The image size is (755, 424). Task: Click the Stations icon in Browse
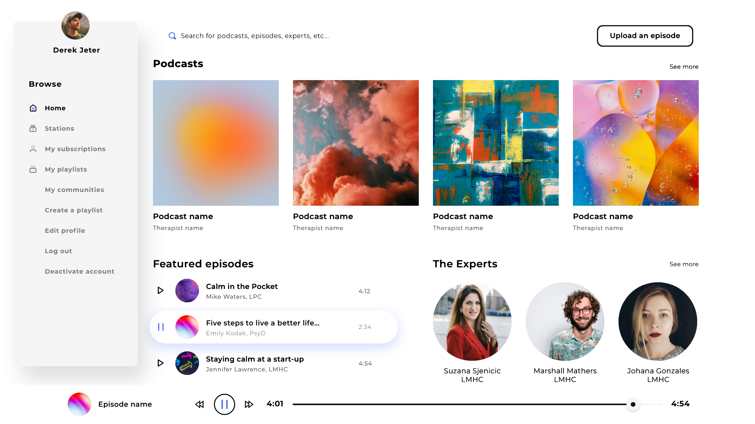coord(33,128)
